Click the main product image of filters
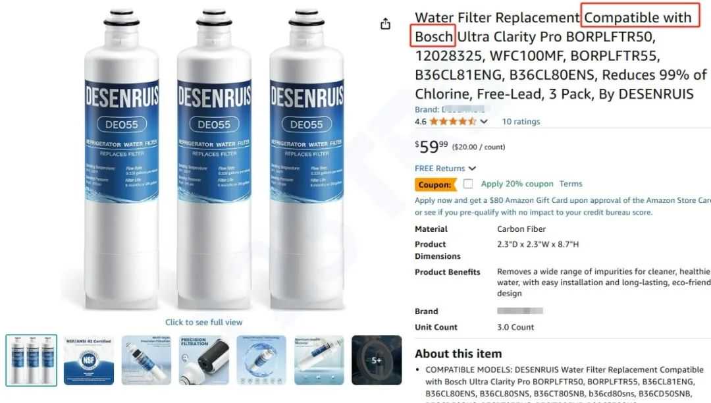 [x=214, y=159]
